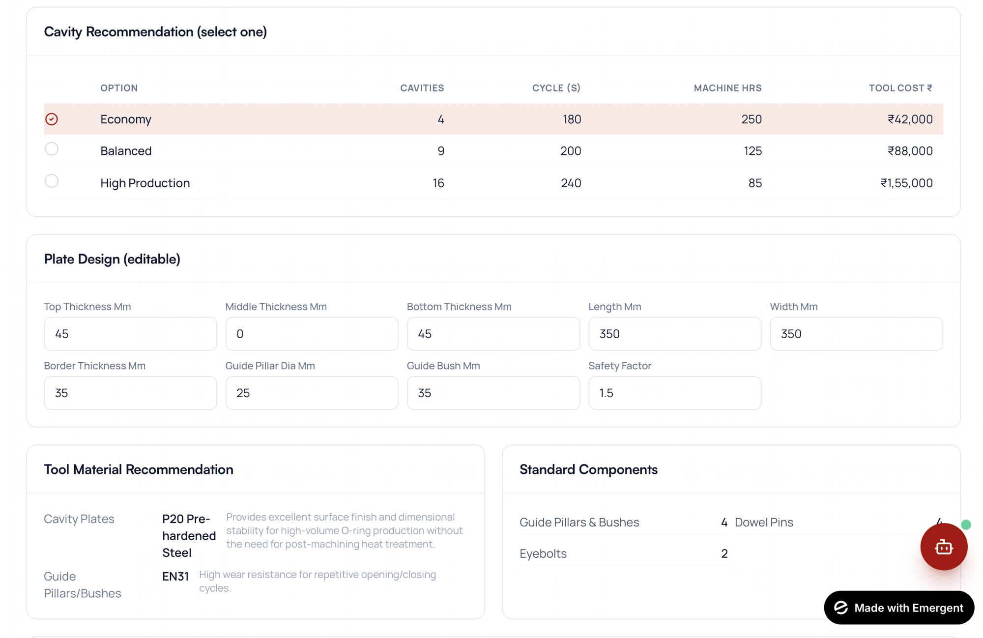This screenshot has height=638, width=983.
Task: Edit the Safety Factor input
Action: click(675, 393)
